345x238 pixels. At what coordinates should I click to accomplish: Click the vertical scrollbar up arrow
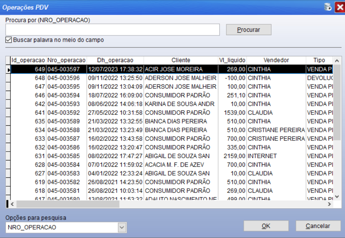tap(336, 61)
